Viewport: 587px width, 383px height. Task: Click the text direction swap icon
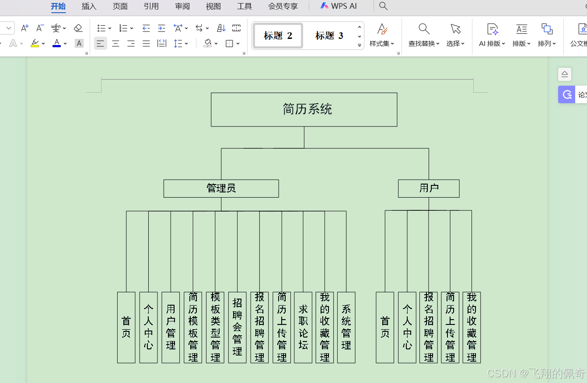pos(199,28)
